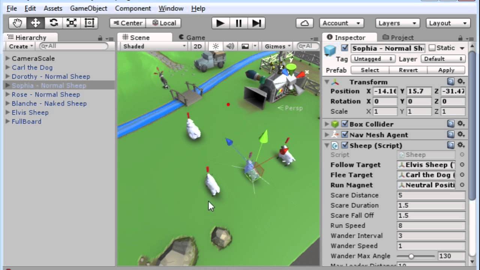
Task: Toggle scene lighting sun icon
Action: pyautogui.click(x=216, y=46)
